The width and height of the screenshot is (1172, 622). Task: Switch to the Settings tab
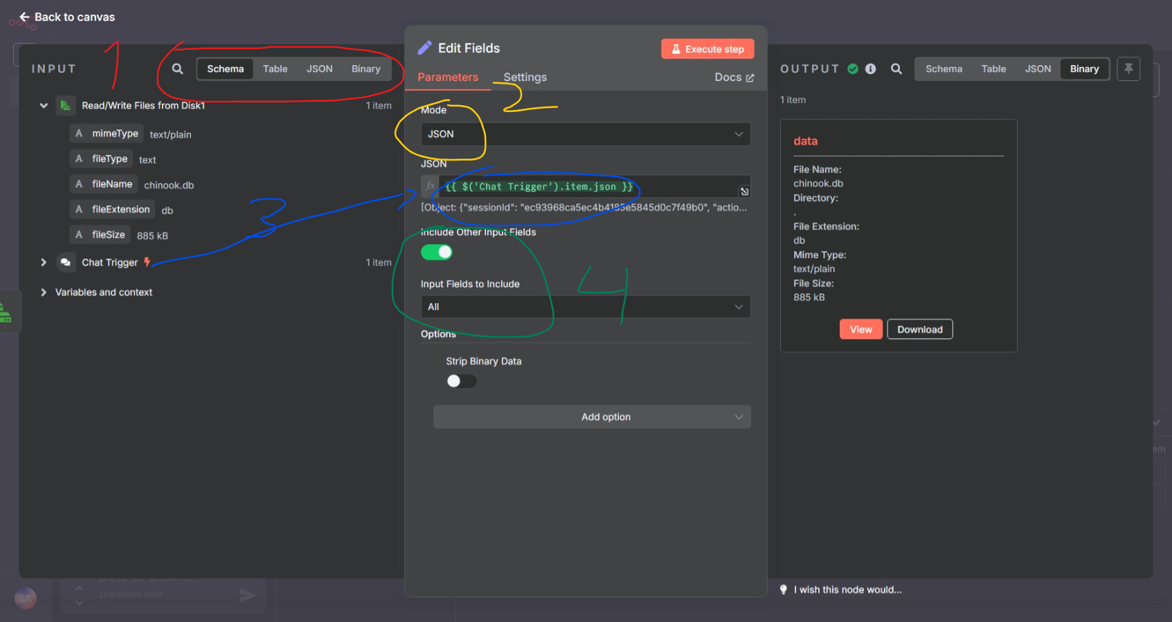pyautogui.click(x=525, y=77)
